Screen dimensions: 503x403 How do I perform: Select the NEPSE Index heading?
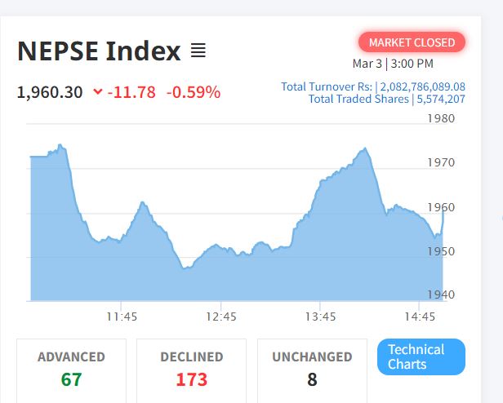point(99,51)
